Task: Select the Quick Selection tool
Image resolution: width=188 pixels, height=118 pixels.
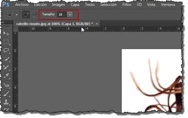Action: pos(6,59)
